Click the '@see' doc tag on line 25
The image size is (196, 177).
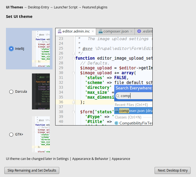[87, 49]
